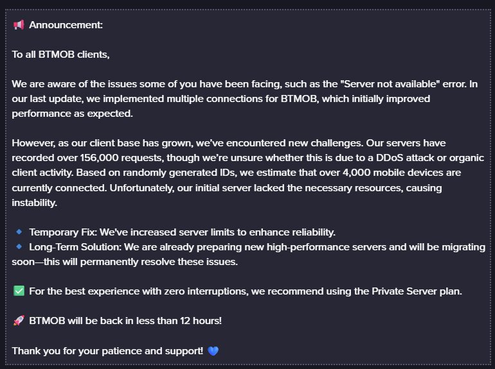Click the 'Thank you for your patience' line
This screenshot has width=495, height=369.
(x=107, y=351)
